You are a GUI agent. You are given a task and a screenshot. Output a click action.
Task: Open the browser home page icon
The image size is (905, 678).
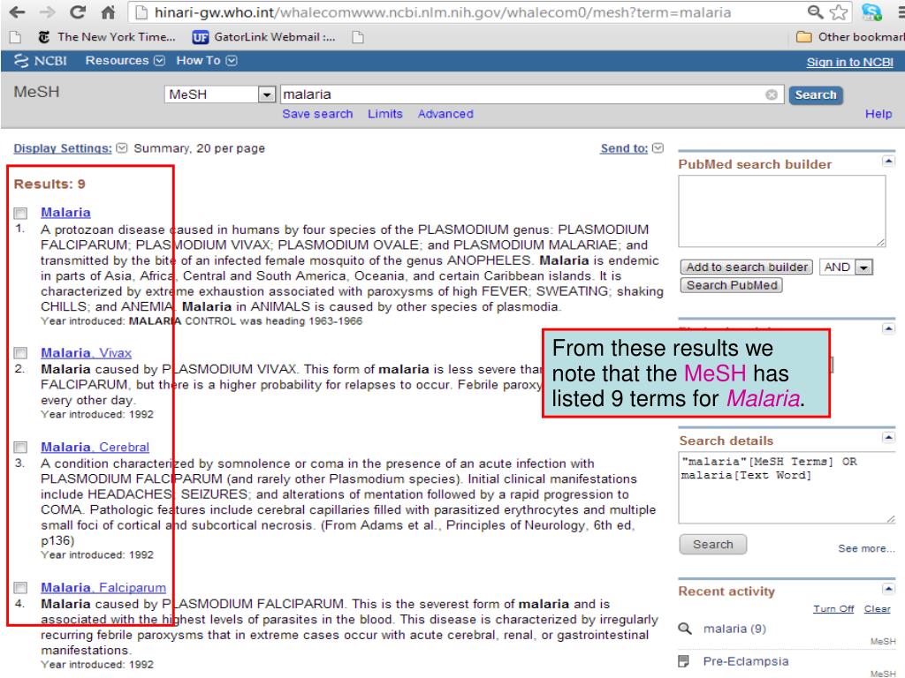click(108, 12)
